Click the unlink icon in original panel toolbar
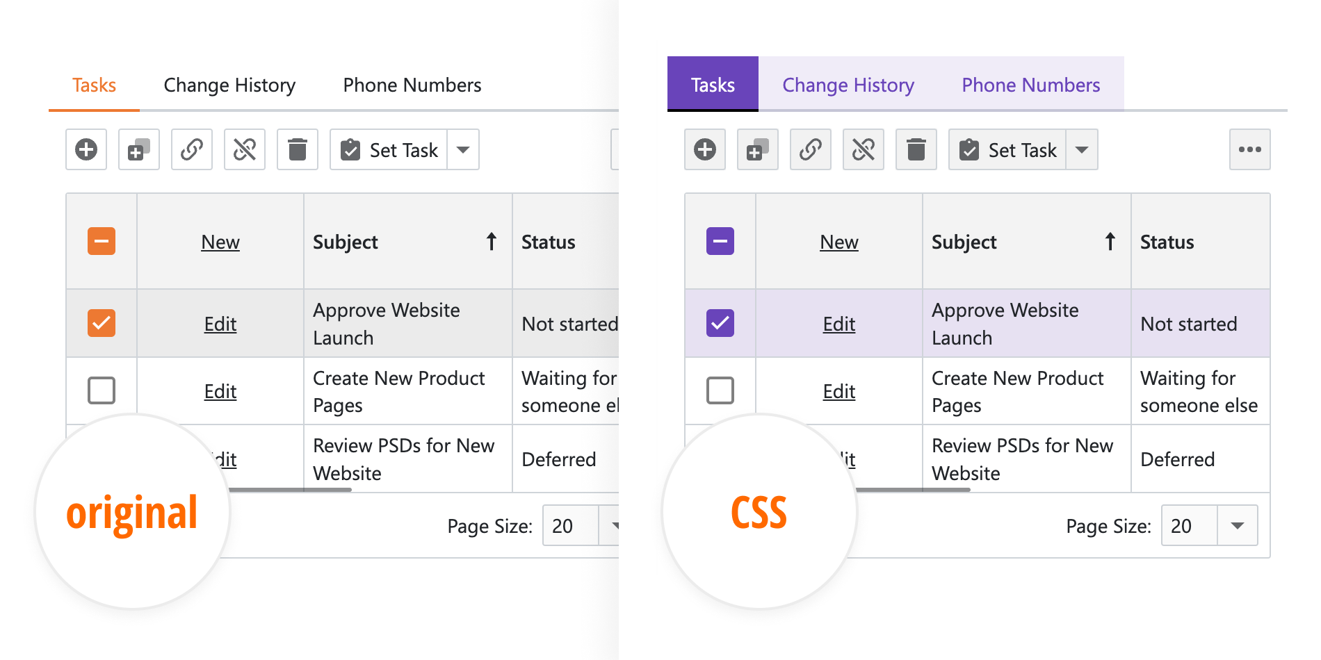The height and width of the screenshot is (660, 1321). 245,149
